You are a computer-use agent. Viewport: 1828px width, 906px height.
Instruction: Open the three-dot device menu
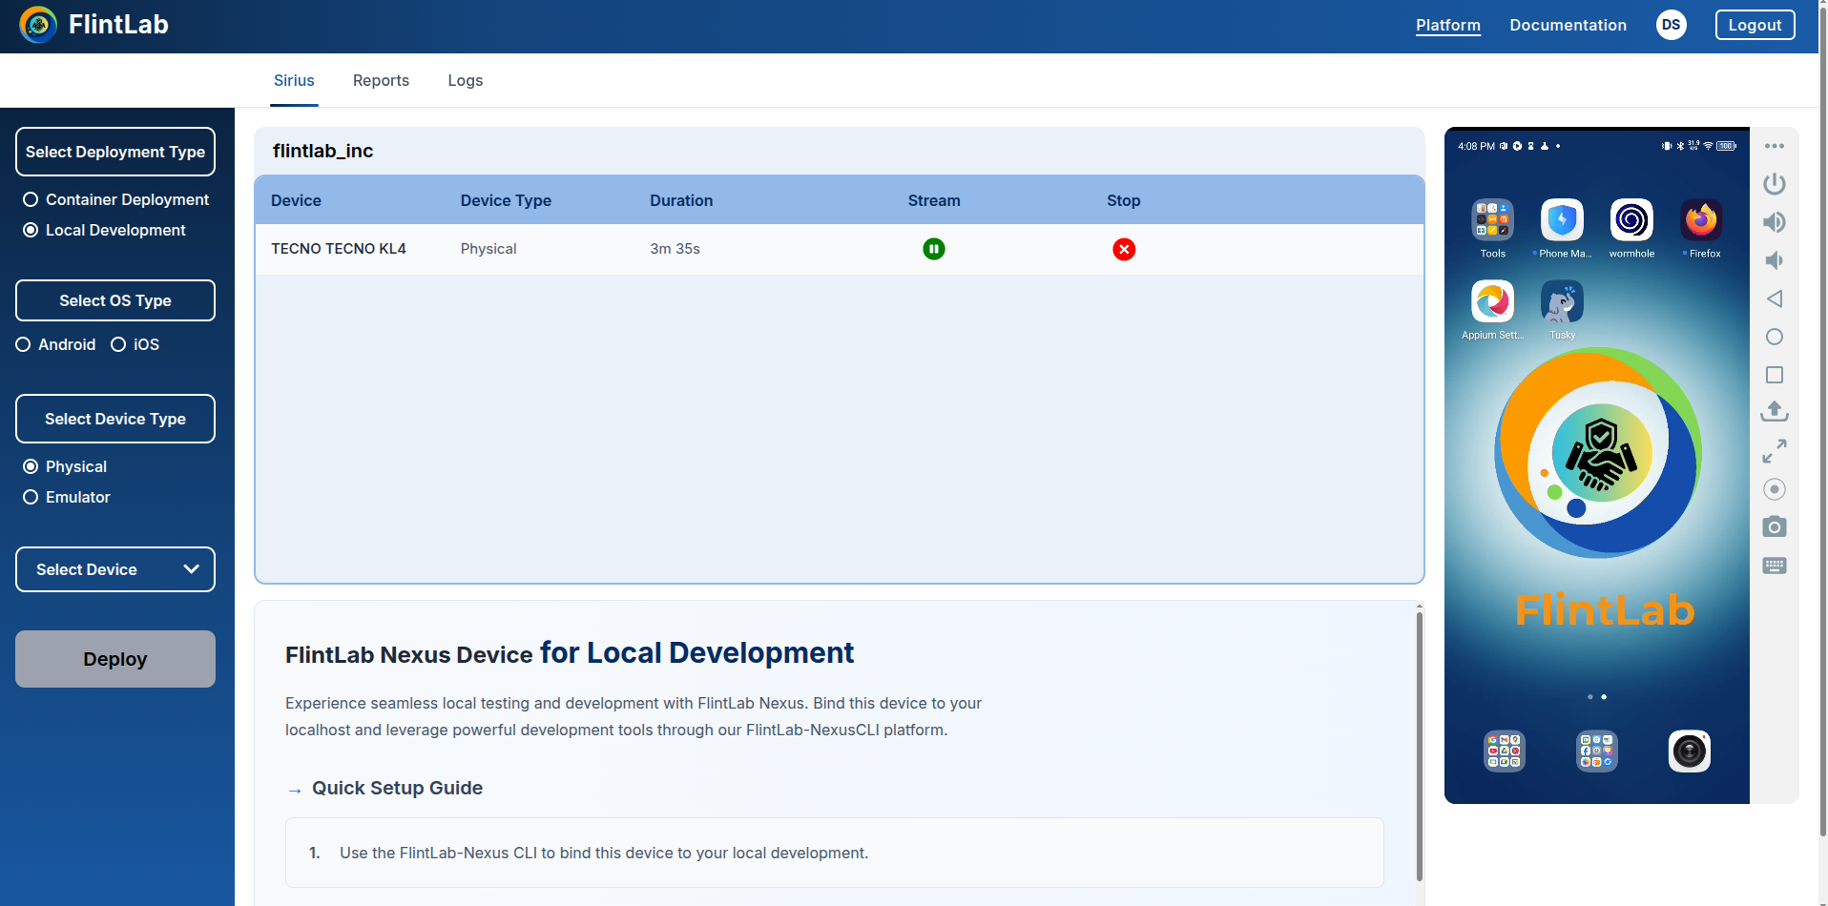tap(1775, 146)
